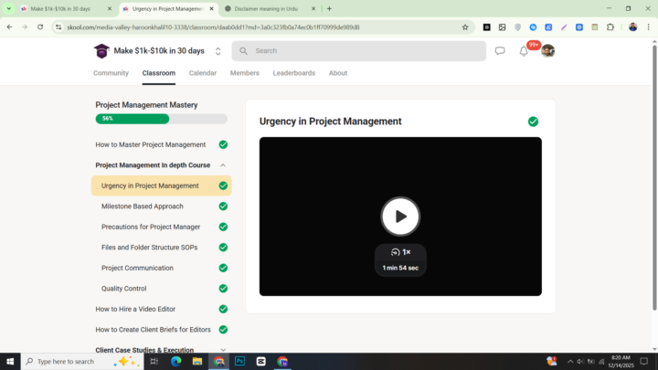The height and width of the screenshot is (370, 658).
Task: Toggle completion check for Project Communication
Action: point(223,268)
